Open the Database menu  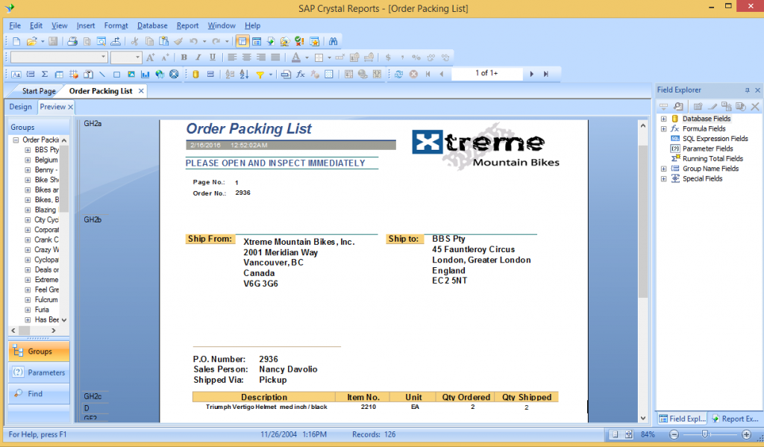click(152, 25)
